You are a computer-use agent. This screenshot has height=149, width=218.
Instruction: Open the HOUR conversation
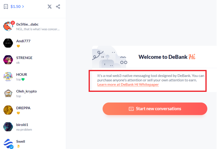point(33,77)
